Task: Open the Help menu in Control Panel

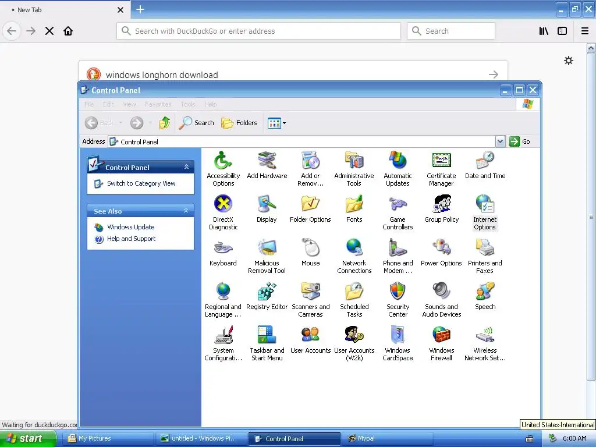Action: point(210,104)
